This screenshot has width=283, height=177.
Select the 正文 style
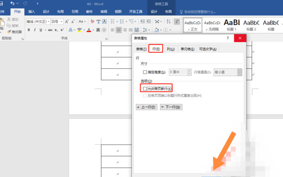coord(192,25)
